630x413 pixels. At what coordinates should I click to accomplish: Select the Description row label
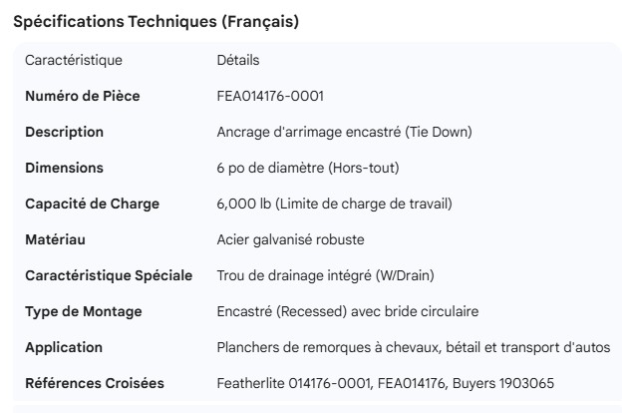click(x=64, y=132)
